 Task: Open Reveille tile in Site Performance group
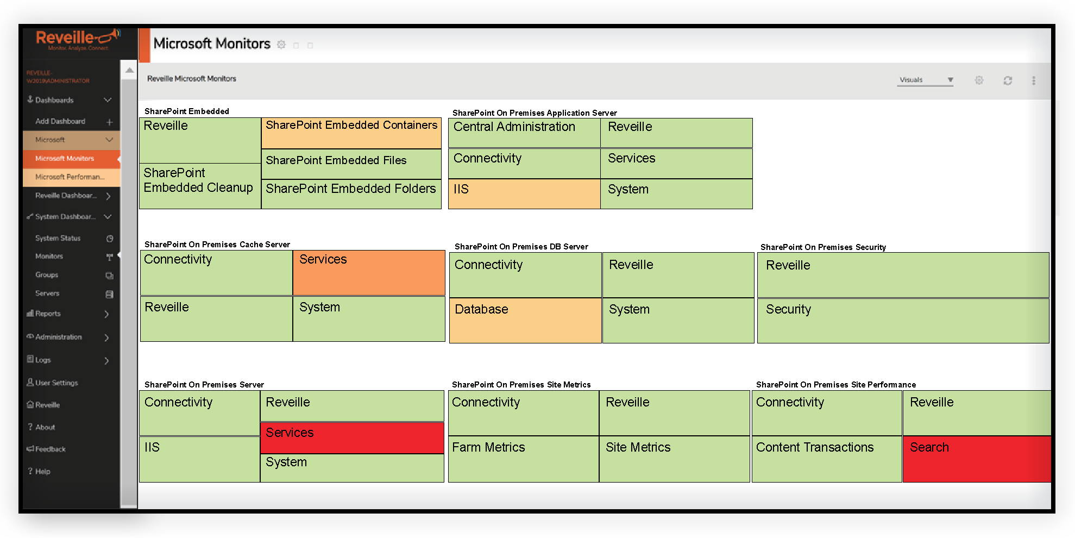(977, 413)
